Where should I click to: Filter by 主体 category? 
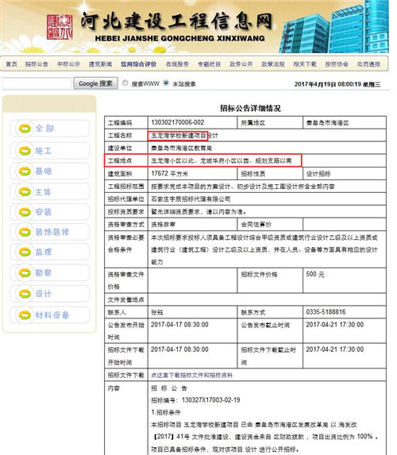click(x=49, y=192)
